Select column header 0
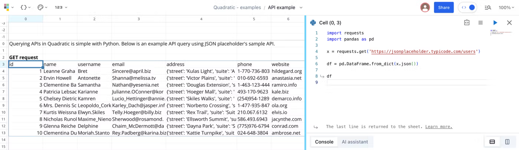This screenshot has width=519, height=150. click(x=26, y=19)
